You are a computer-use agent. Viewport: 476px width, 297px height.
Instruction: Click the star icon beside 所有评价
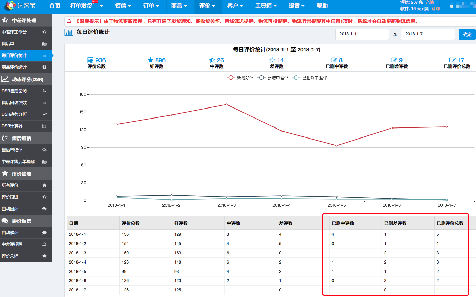tap(44, 185)
